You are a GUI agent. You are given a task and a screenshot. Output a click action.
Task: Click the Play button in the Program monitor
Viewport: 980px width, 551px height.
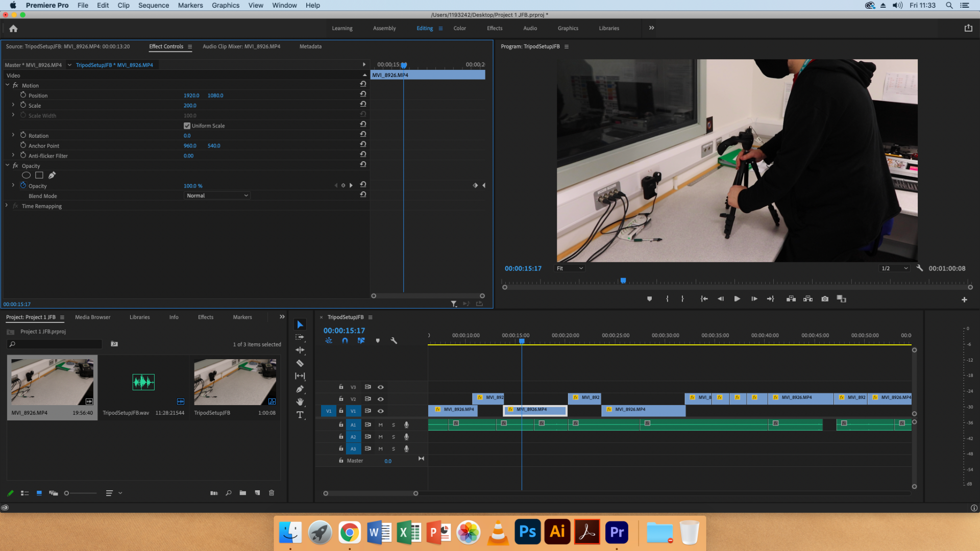(x=737, y=299)
